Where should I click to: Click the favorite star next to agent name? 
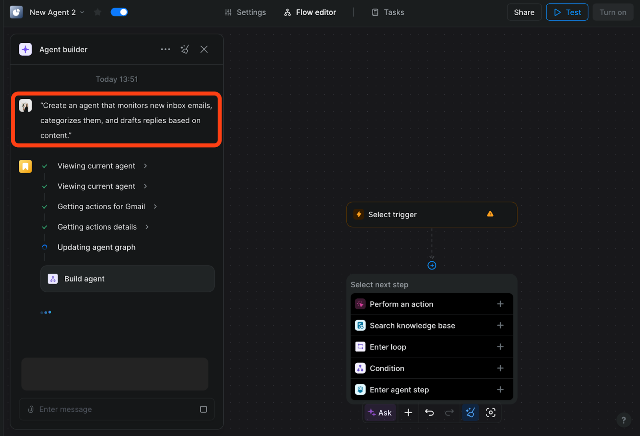(x=97, y=12)
